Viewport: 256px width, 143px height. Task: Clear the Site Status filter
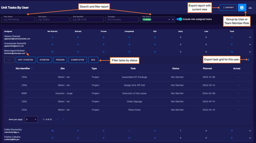coord(173,19)
